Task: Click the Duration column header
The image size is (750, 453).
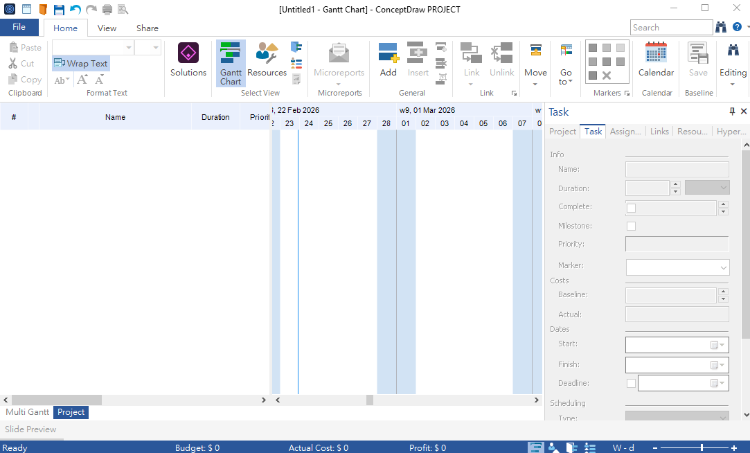Action: coord(215,117)
